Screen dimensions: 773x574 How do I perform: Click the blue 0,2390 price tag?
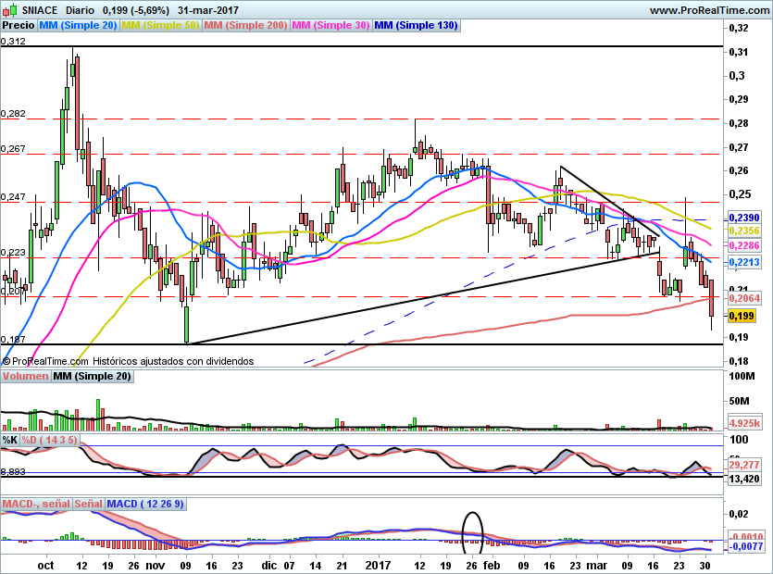click(744, 217)
